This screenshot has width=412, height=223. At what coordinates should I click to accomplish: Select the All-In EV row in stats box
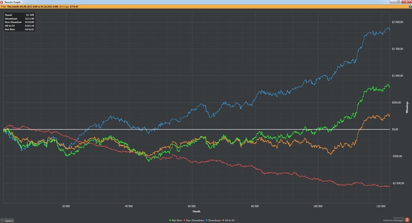click(19, 26)
